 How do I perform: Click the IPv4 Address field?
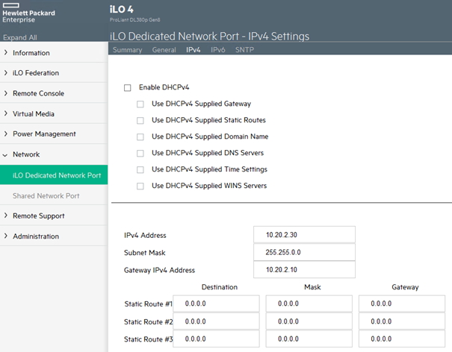(x=304, y=235)
